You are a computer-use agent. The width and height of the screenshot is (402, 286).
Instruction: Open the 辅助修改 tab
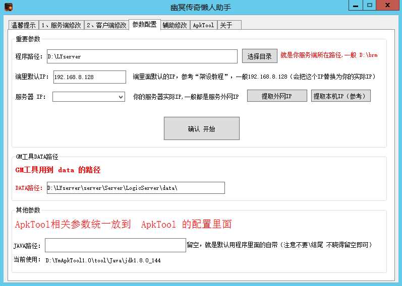[x=175, y=25]
